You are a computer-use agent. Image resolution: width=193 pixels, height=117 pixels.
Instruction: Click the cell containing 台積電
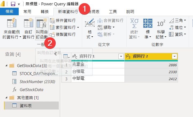[98, 72]
